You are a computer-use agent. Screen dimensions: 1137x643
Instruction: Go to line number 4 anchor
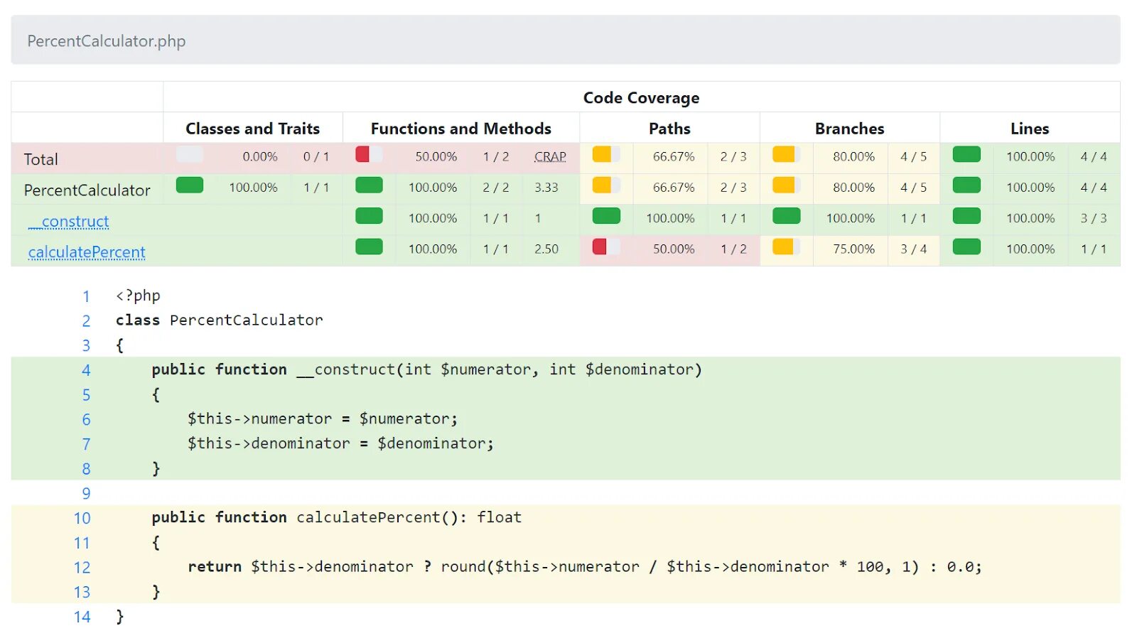tap(86, 370)
